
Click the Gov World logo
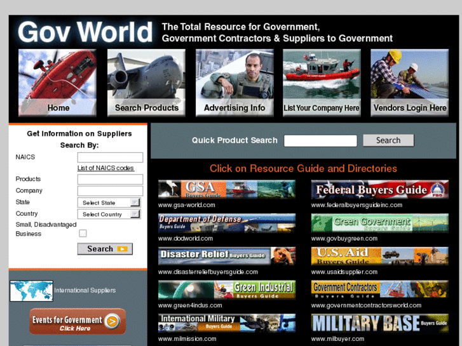(x=85, y=32)
